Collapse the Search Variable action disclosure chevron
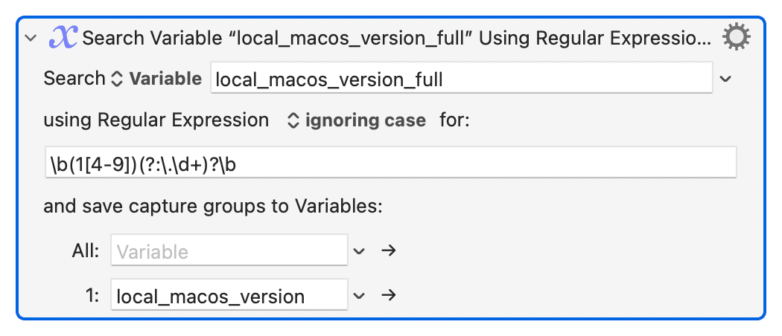Image resolution: width=782 pixels, height=336 pixels. 31,39
